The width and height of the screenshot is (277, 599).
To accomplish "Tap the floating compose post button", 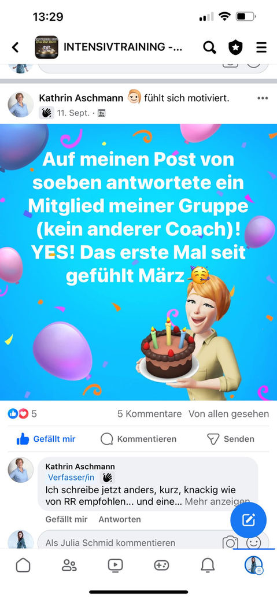I will [x=248, y=520].
